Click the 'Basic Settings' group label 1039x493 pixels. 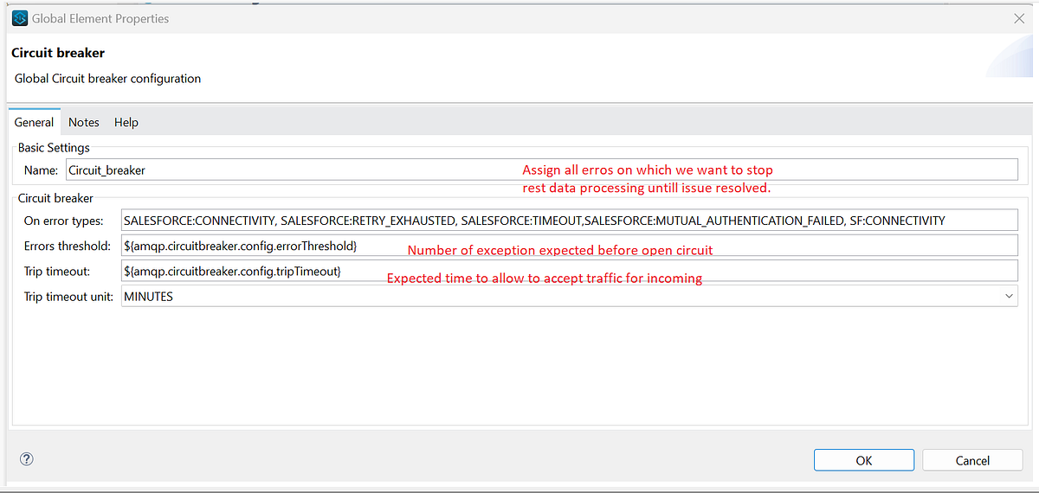(54, 148)
